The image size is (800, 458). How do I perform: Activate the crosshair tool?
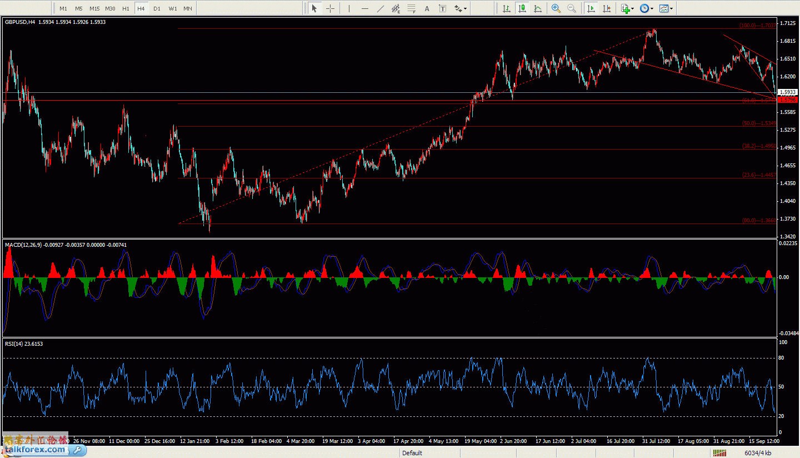click(330, 8)
